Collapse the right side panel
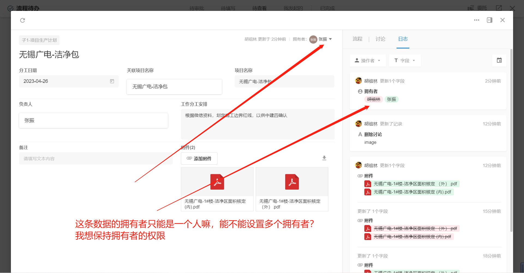 click(489, 20)
